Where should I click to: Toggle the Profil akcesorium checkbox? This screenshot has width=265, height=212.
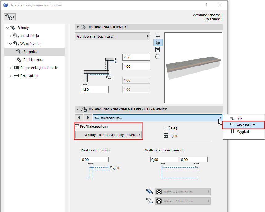point(77,126)
